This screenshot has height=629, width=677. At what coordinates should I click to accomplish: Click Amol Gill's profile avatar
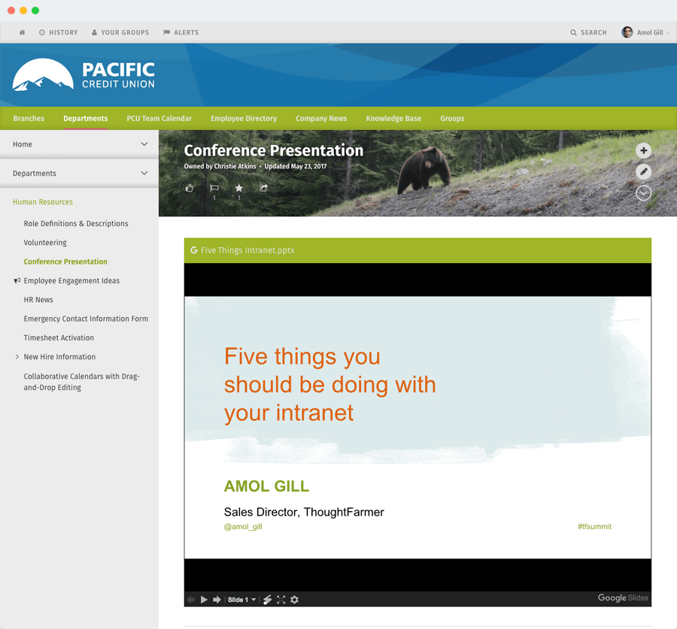coord(627,32)
